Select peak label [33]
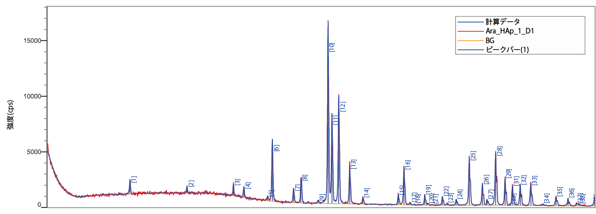 (x=535, y=180)
